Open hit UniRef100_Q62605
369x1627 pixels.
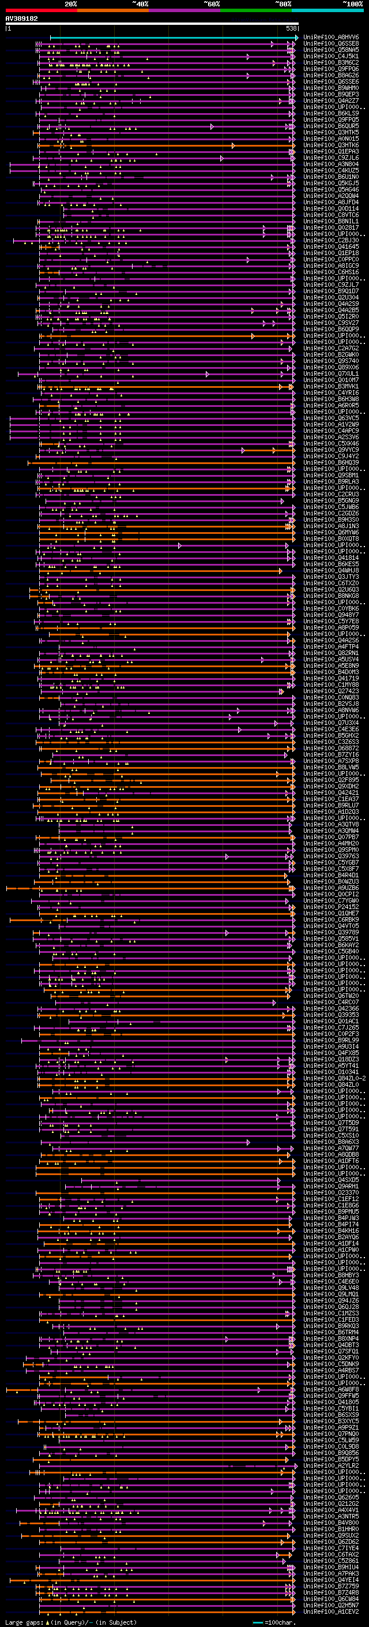tap(331, 1498)
